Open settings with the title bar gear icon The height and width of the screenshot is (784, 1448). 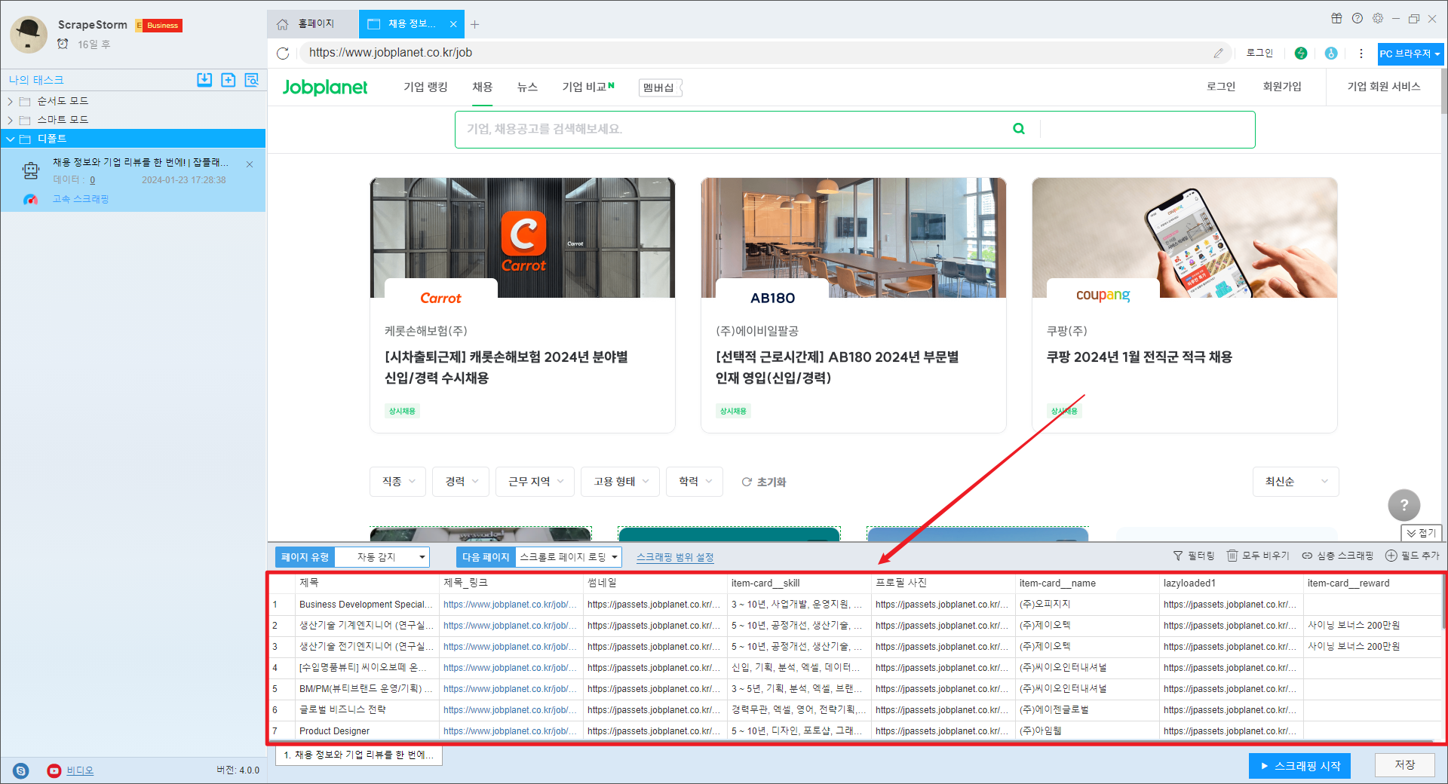(x=1378, y=18)
